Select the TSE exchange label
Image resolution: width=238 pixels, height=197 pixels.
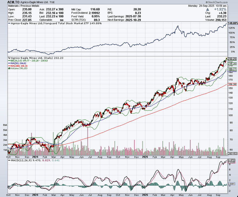[x=52, y=2]
